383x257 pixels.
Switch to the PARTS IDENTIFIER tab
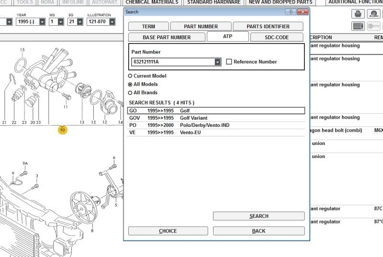click(x=268, y=27)
